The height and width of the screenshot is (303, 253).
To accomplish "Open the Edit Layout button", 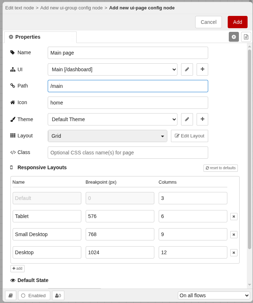I will click(x=189, y=136).
